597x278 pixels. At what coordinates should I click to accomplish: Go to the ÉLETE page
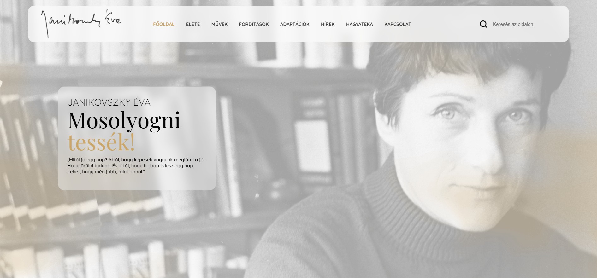[193, 24]
